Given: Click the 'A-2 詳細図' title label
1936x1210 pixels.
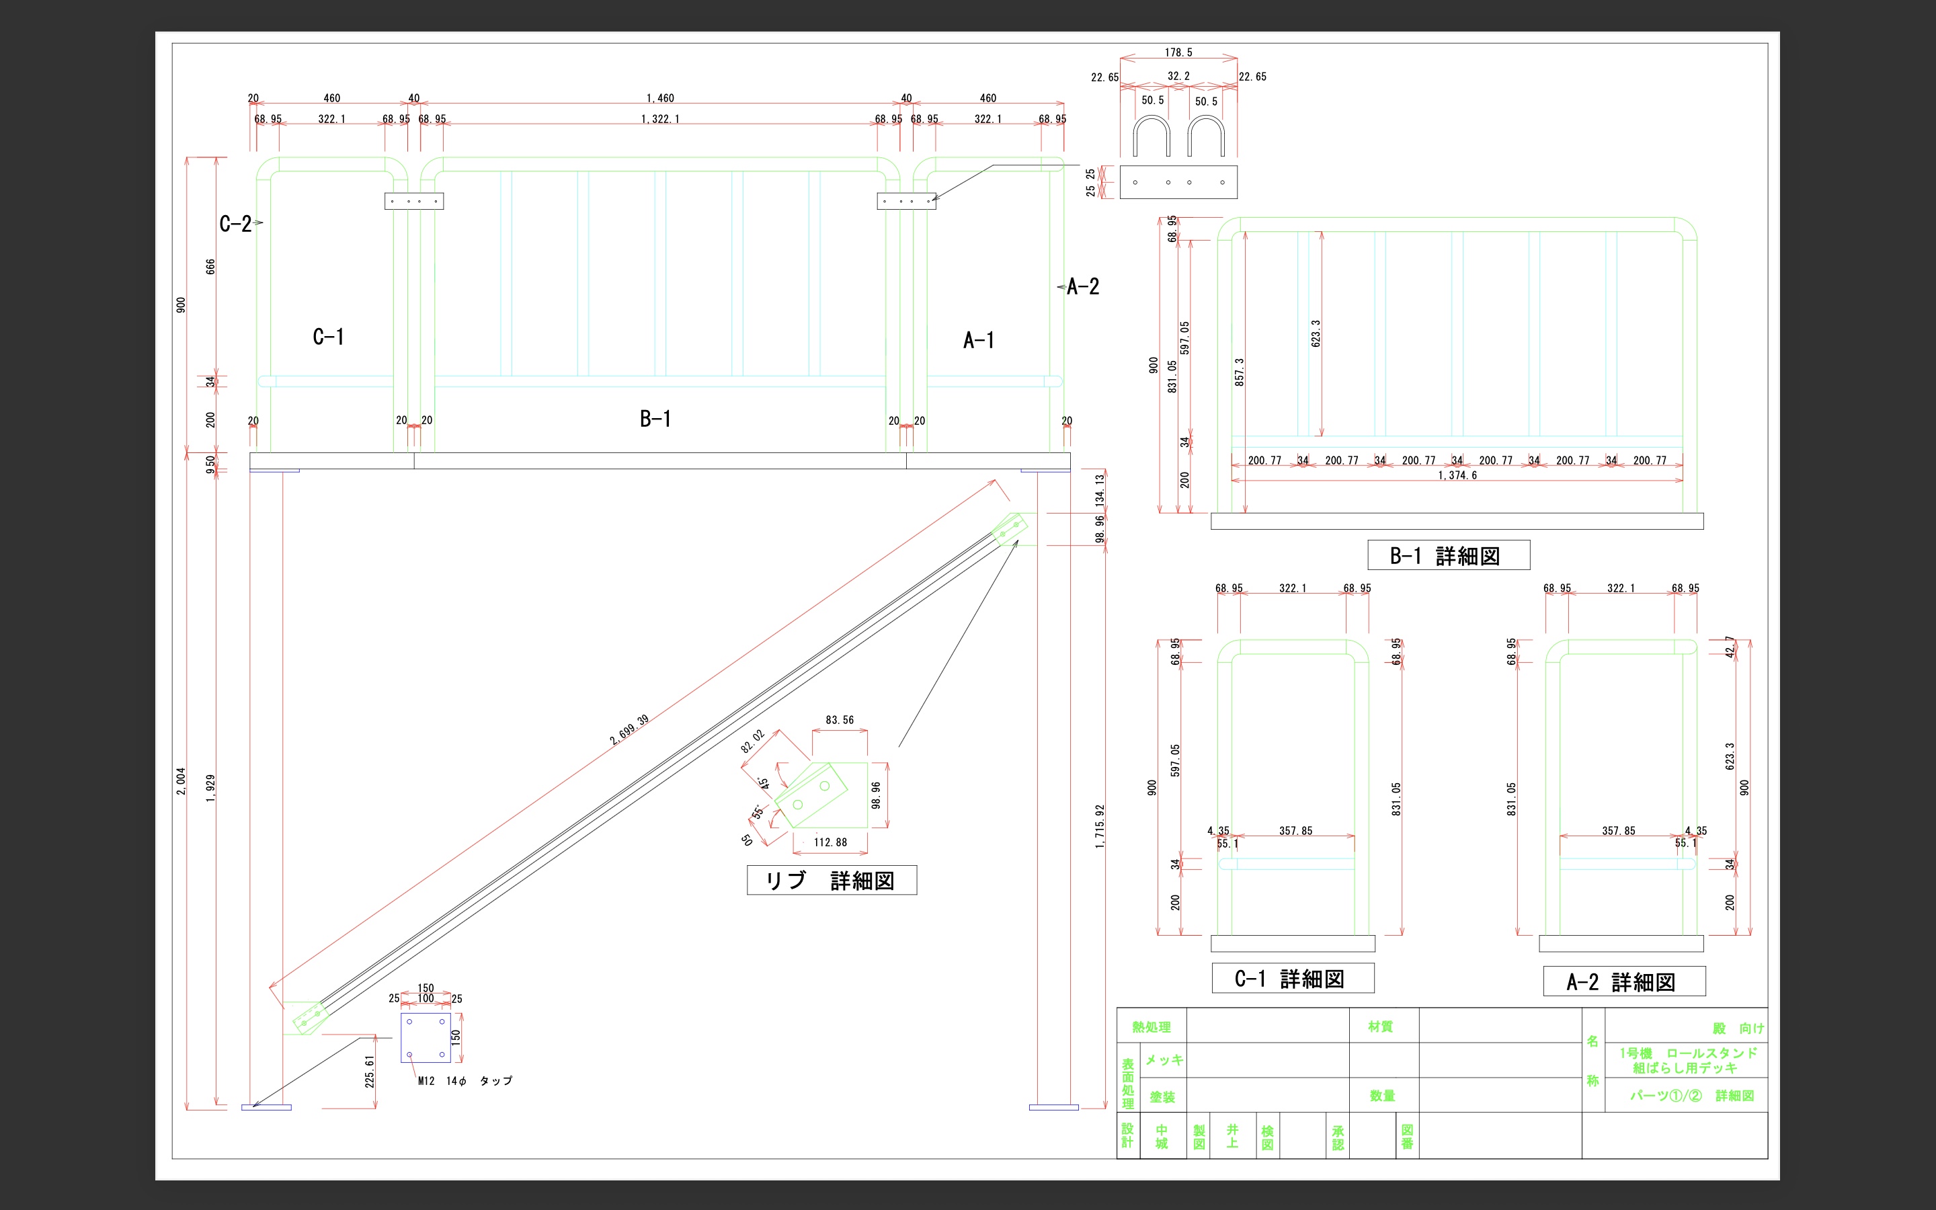Looking at the screenshot, I should [1623, 981].
